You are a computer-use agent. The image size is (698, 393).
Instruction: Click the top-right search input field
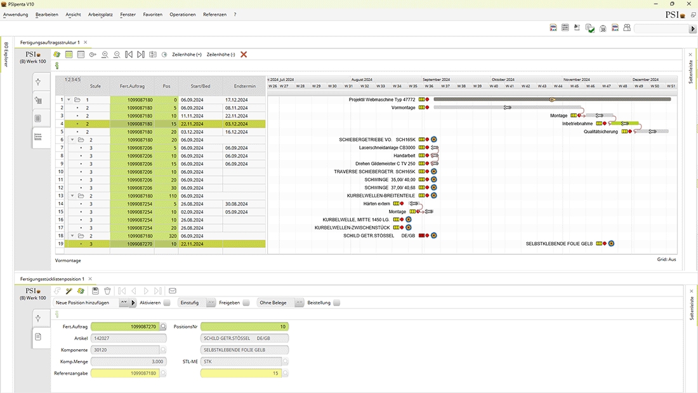pos(661,29)
